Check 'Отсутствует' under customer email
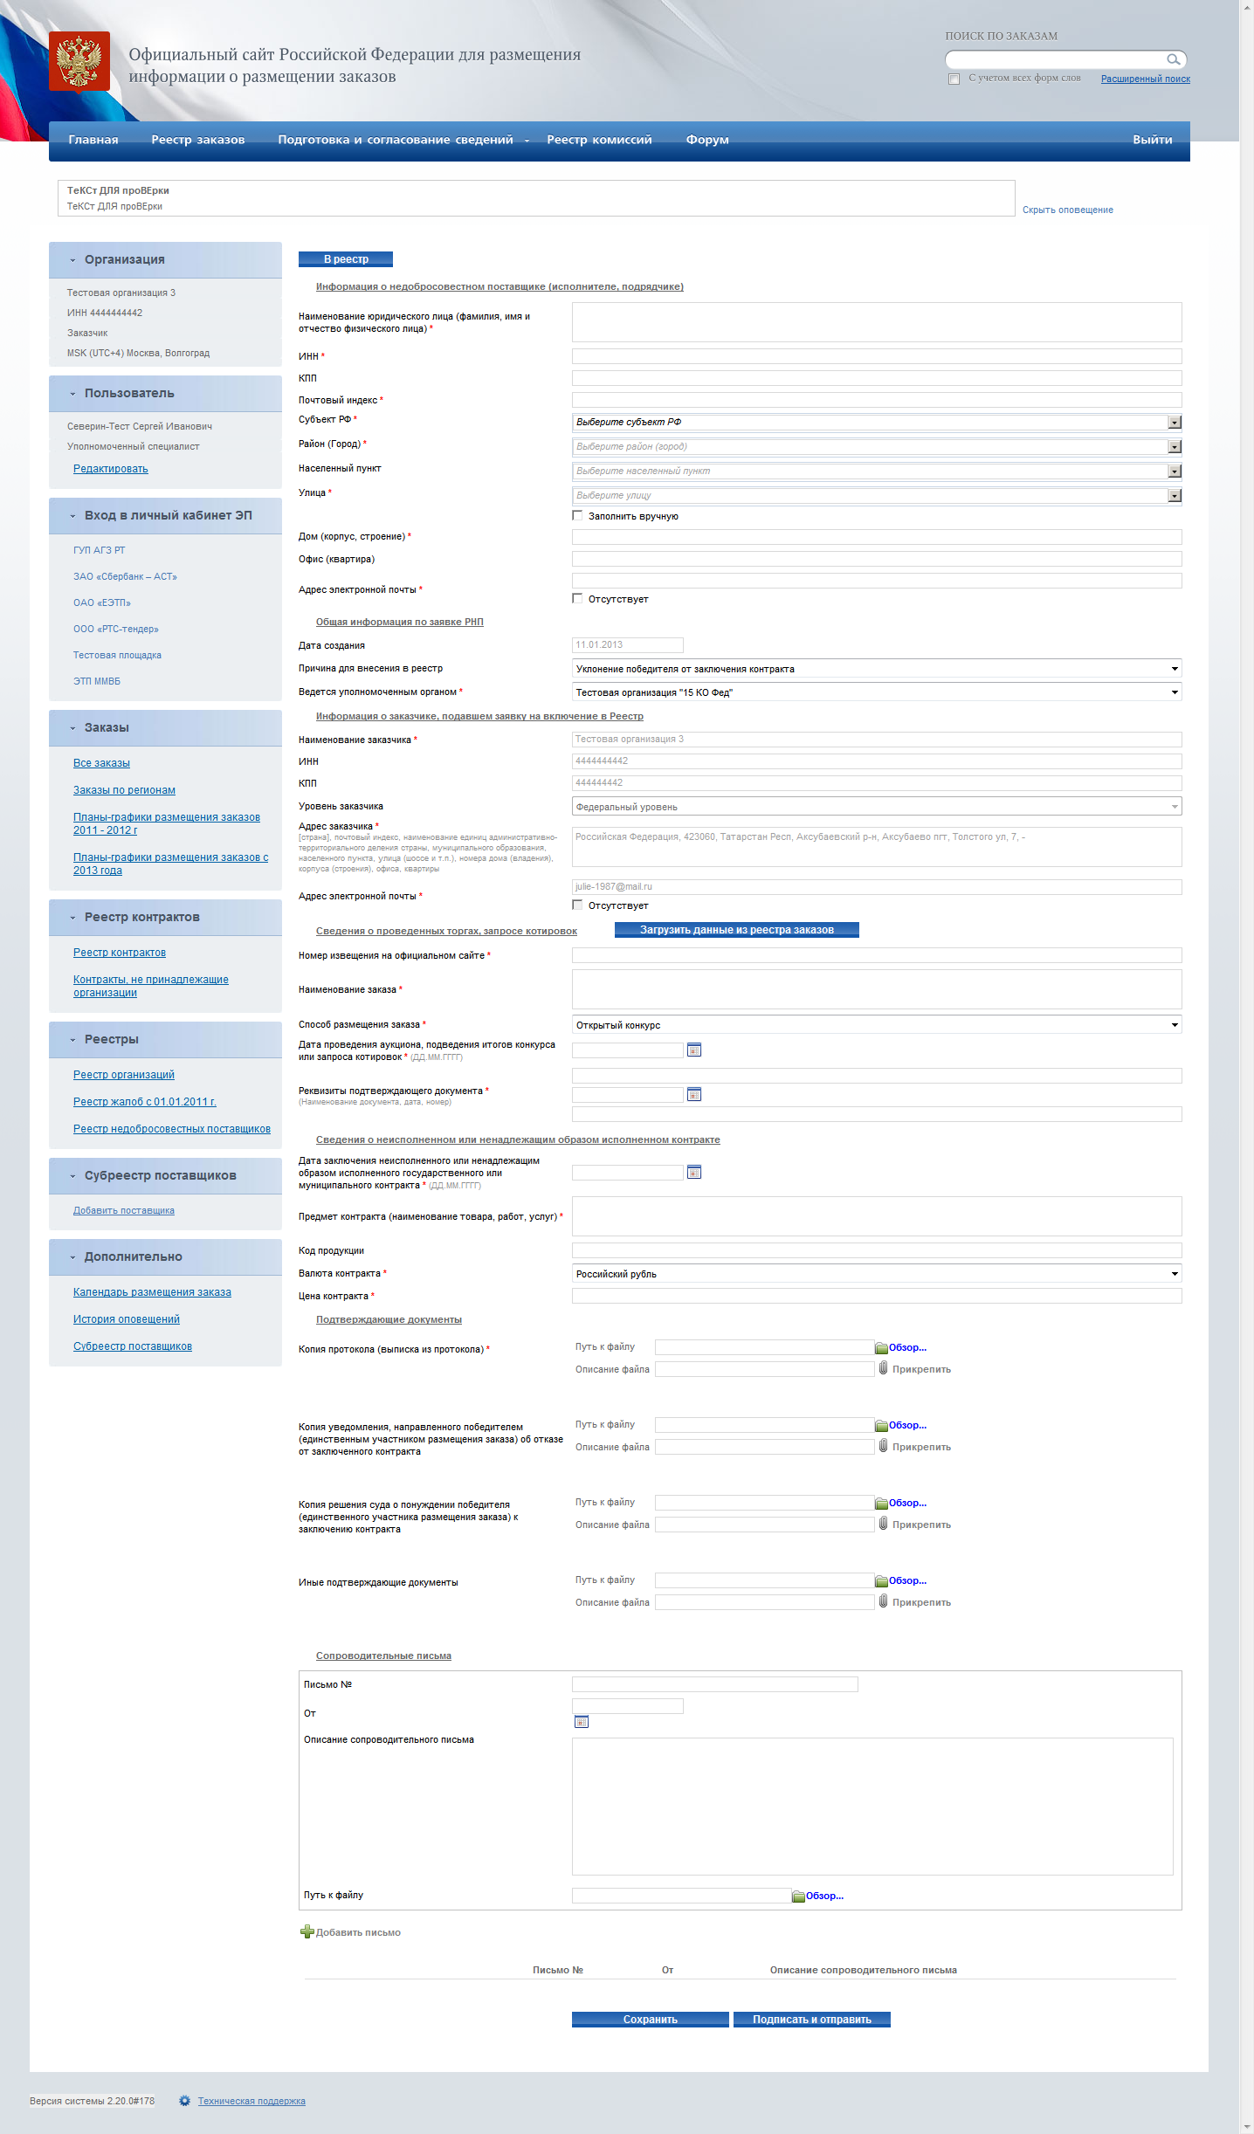The height and width of the screenshot is (2134, 1254). pos(577,905)
